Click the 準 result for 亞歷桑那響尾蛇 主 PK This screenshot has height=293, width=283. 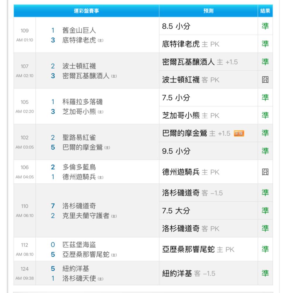[265, 249]
